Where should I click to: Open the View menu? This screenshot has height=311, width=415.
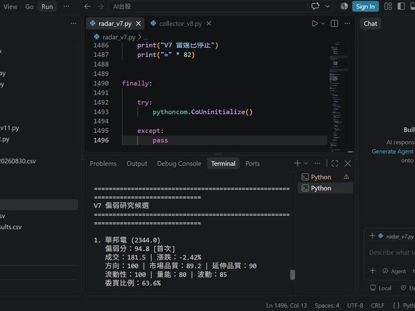[10, 6]
